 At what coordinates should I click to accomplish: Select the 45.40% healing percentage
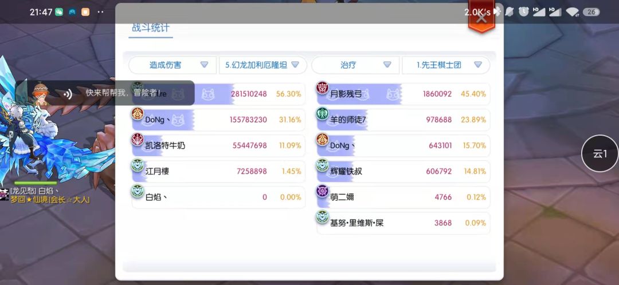click(473, 94)
